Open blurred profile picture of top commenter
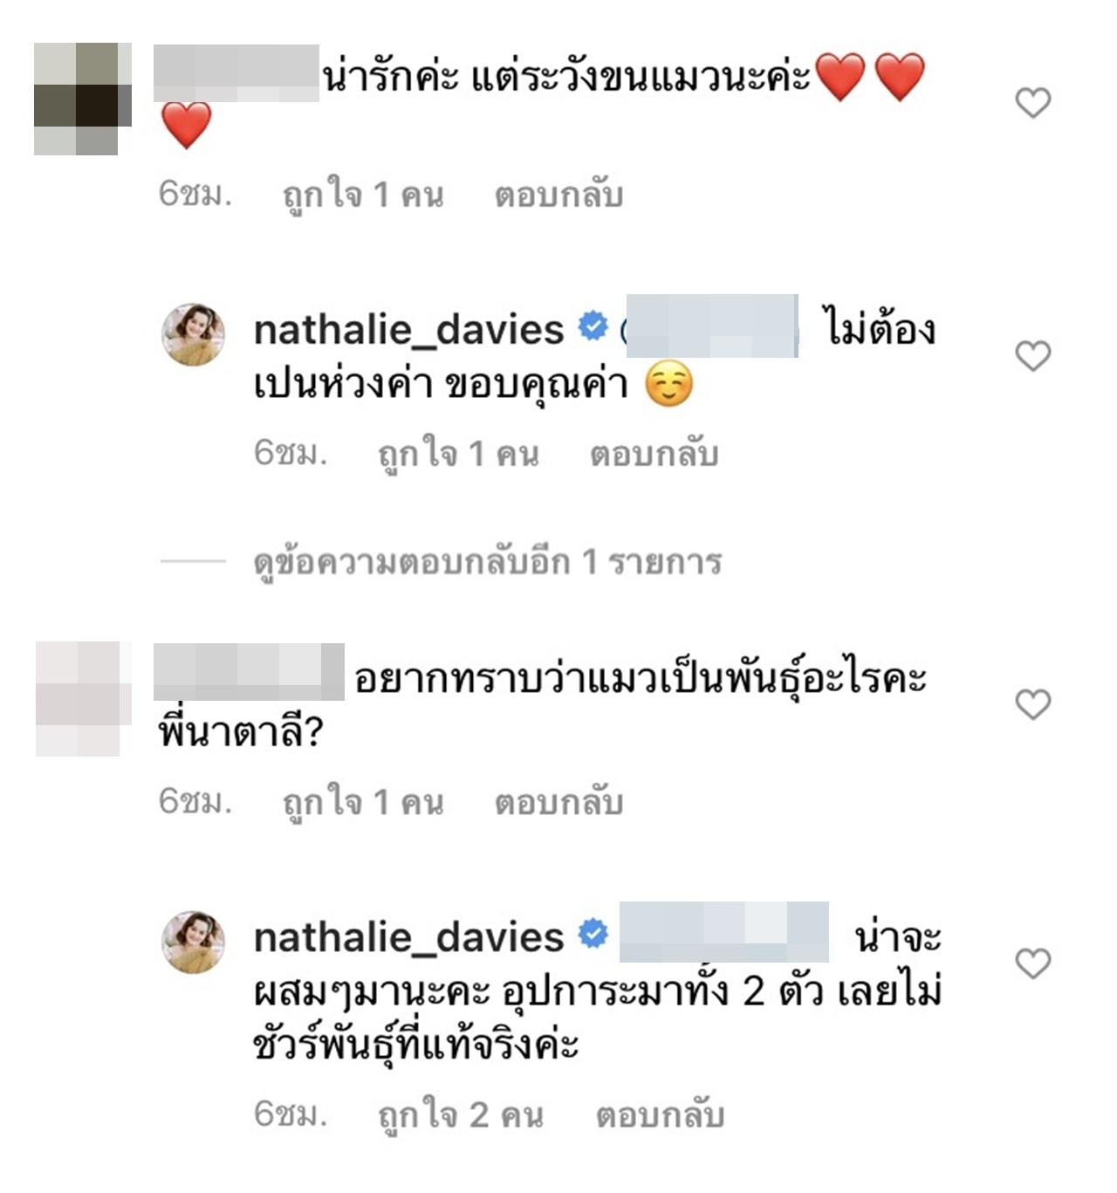1117x1193 pixels. click(83, 99)
